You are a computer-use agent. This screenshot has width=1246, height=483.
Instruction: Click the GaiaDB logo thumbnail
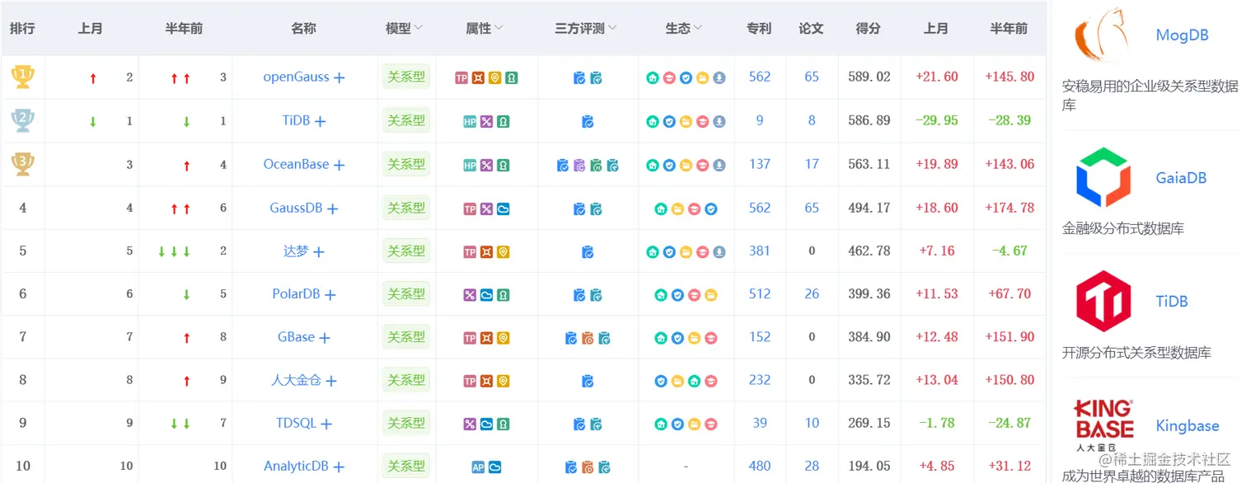click(1103, 177)
